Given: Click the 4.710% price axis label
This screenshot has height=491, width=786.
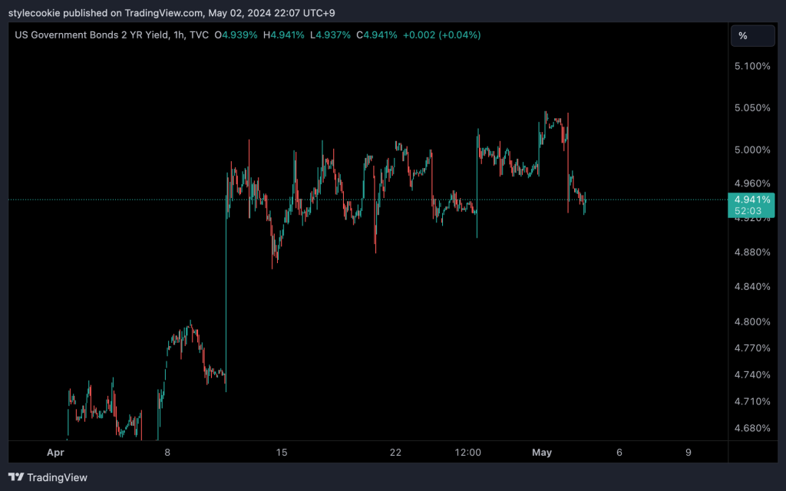Looking at the screenshot, I should [x=751, y=401].
